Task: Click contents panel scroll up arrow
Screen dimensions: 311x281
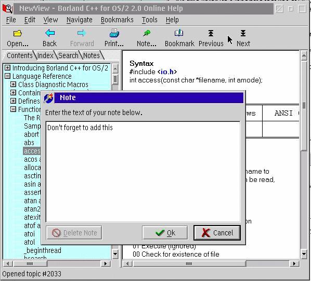Action: tap(115, 69)
